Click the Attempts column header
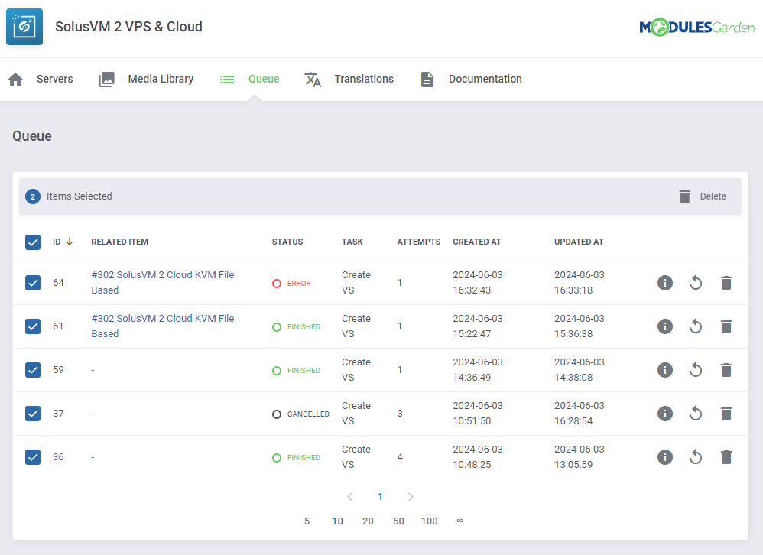Image resolution: width=763 pixels, height=555 pixels. coord(418,242)
